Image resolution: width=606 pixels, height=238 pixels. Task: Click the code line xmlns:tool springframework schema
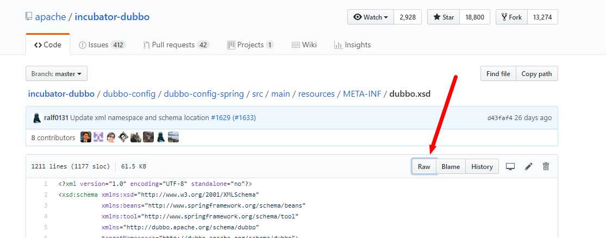pos(200,216)
